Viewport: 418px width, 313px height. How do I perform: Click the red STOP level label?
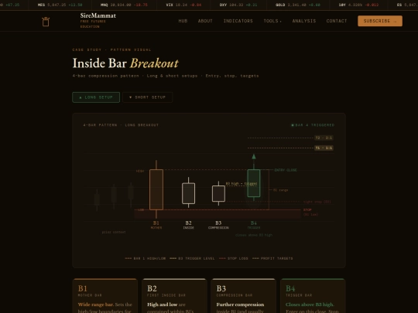(x=307, y=210)
